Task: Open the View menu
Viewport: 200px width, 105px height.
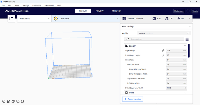Action: click(17, 5)
